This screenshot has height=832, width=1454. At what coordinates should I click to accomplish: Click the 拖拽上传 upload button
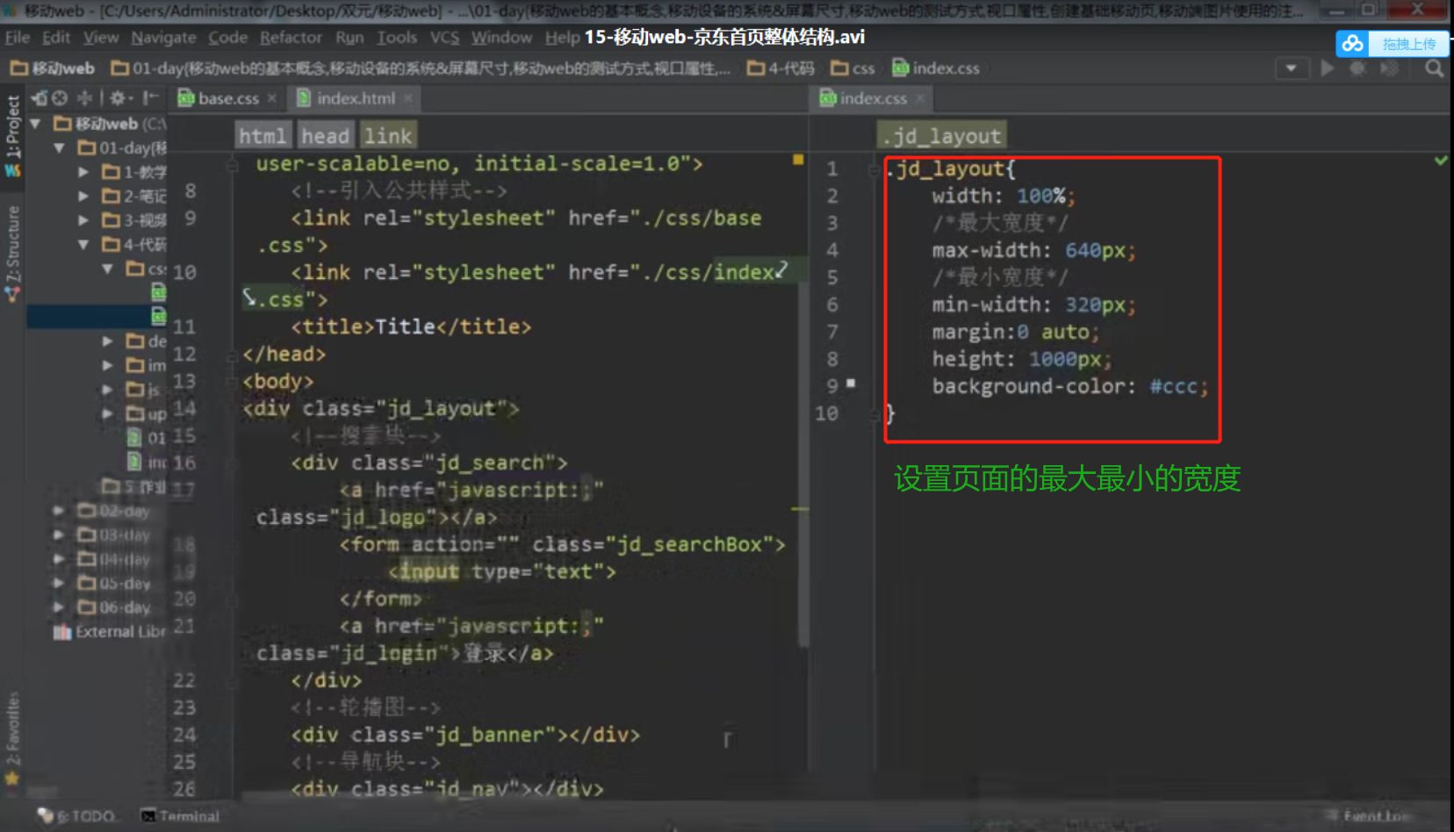(1408, 44)
